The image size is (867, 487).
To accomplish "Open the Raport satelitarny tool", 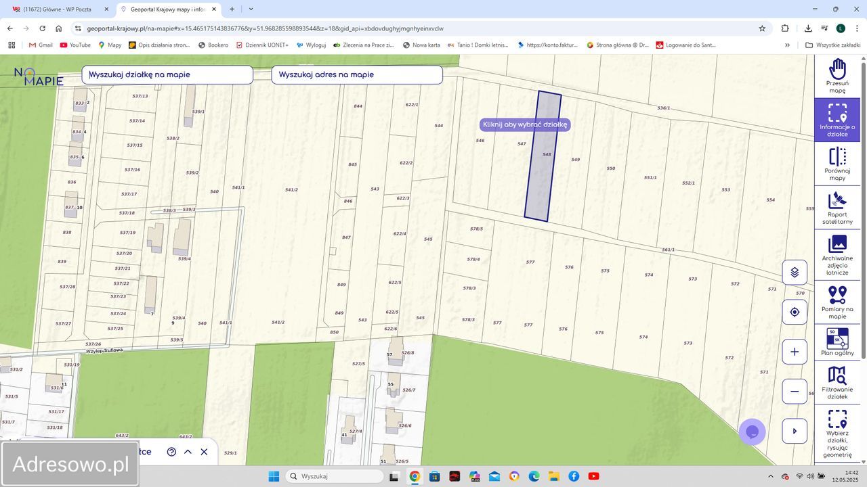I will (837, 208).
